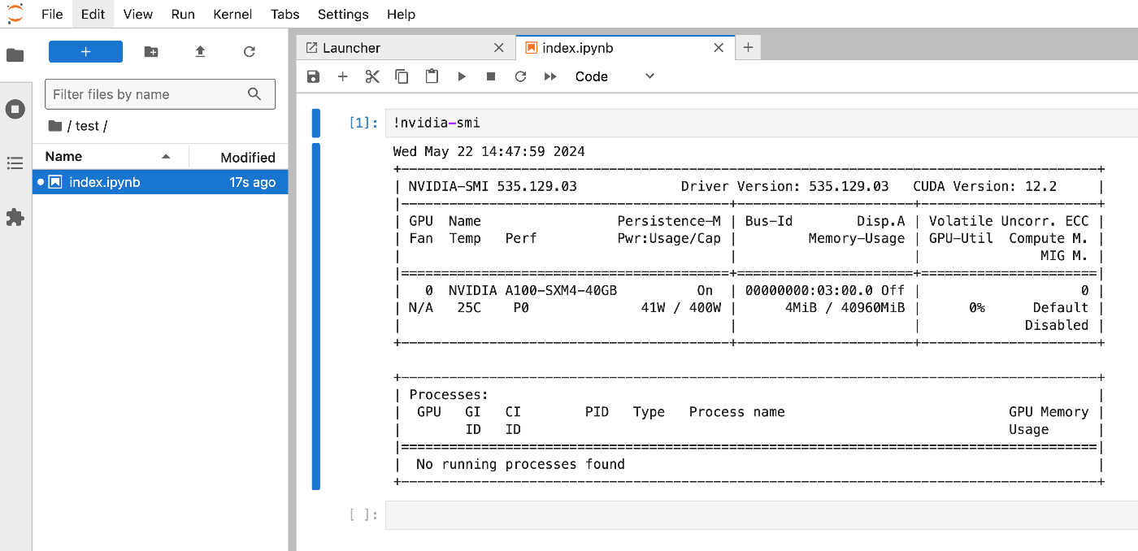The image size is (1138, 551).
Task: Interrupt the kernel with stop icon
Action: coord(491,76)
